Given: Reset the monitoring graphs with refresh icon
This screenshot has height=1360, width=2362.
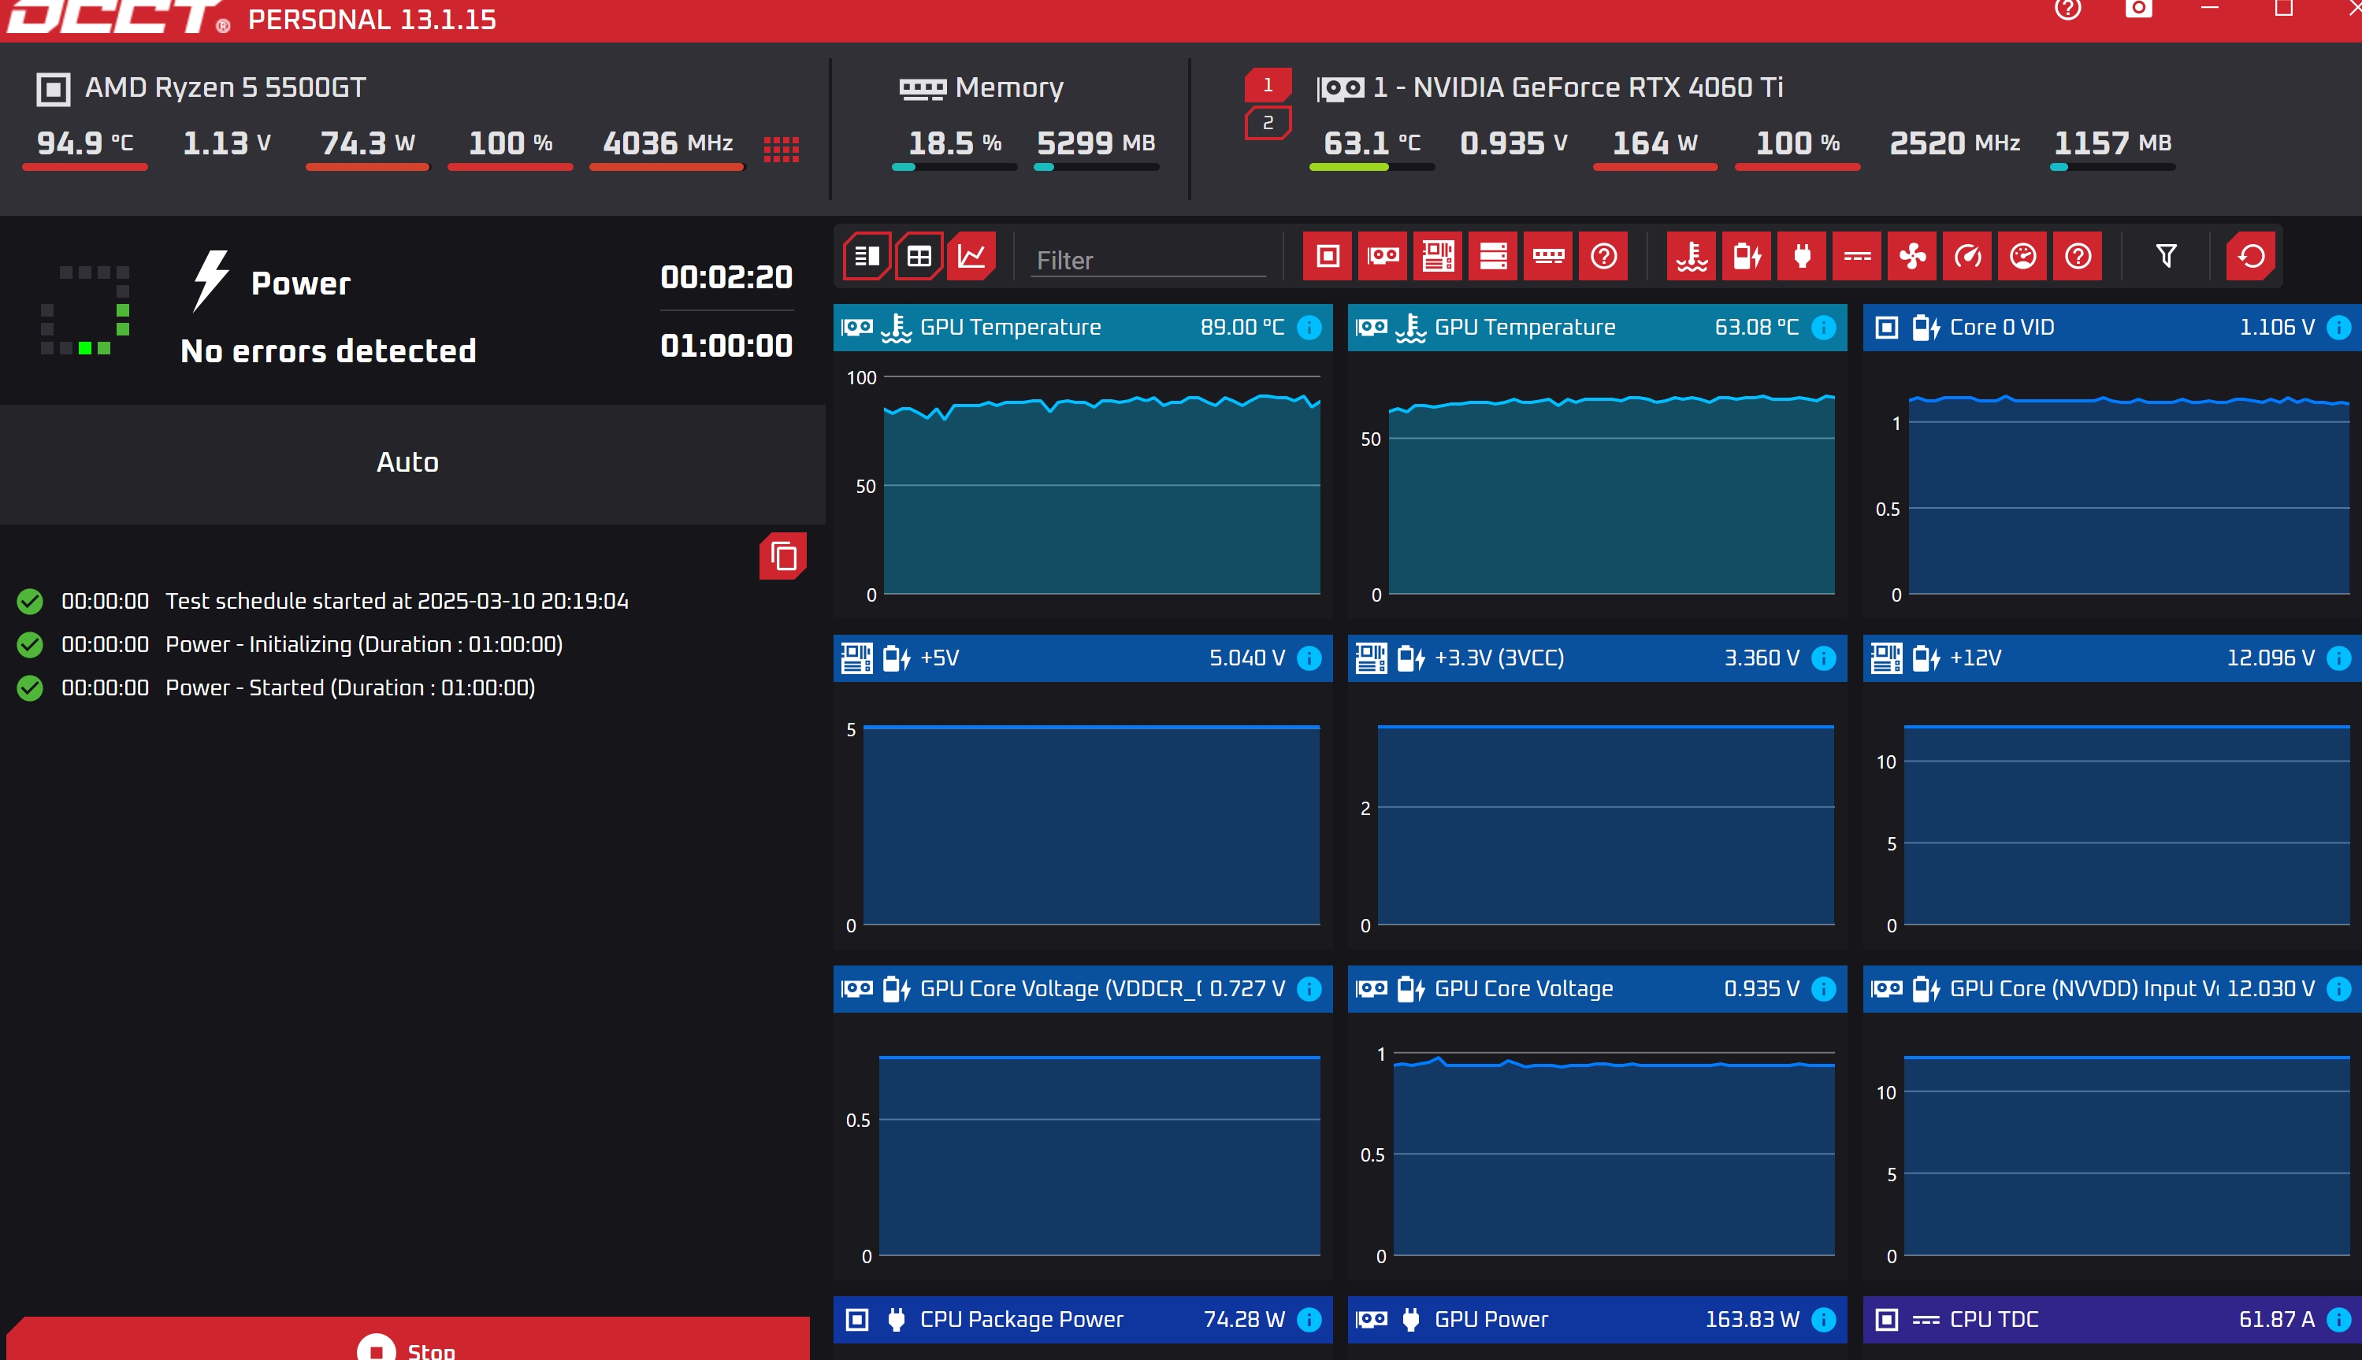Looking at the screenshot, I should (2251, 256).
